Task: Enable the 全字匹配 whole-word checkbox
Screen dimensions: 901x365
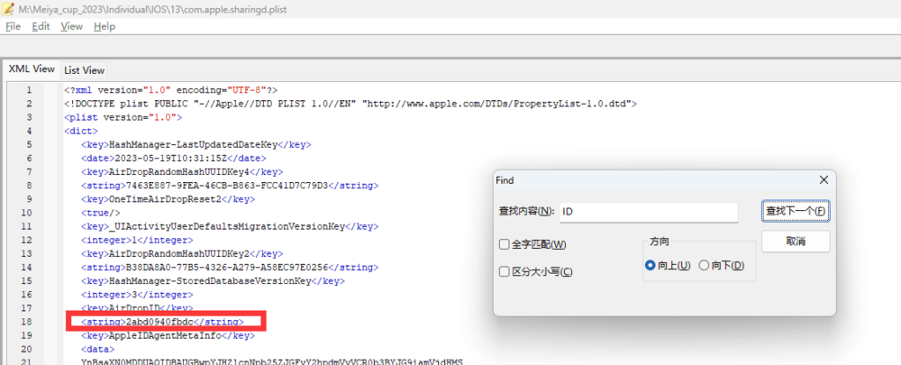Action: (504, 245)
